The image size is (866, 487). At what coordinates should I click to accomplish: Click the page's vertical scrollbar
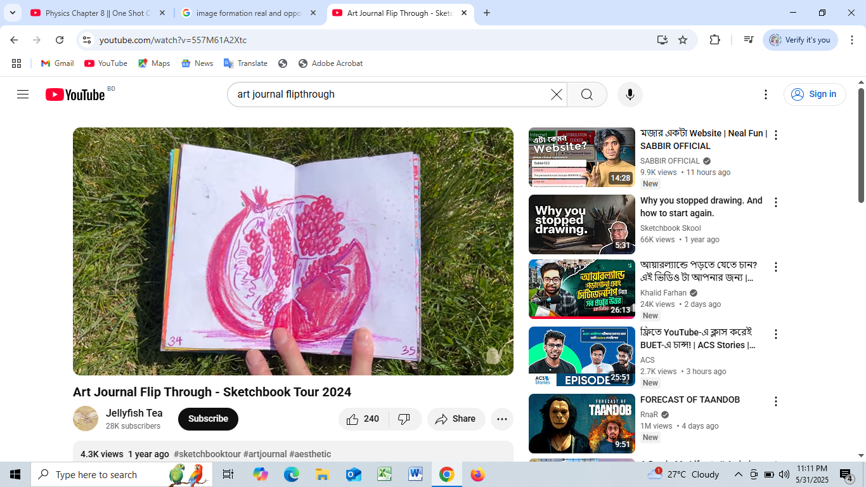[x=861, y=146]
